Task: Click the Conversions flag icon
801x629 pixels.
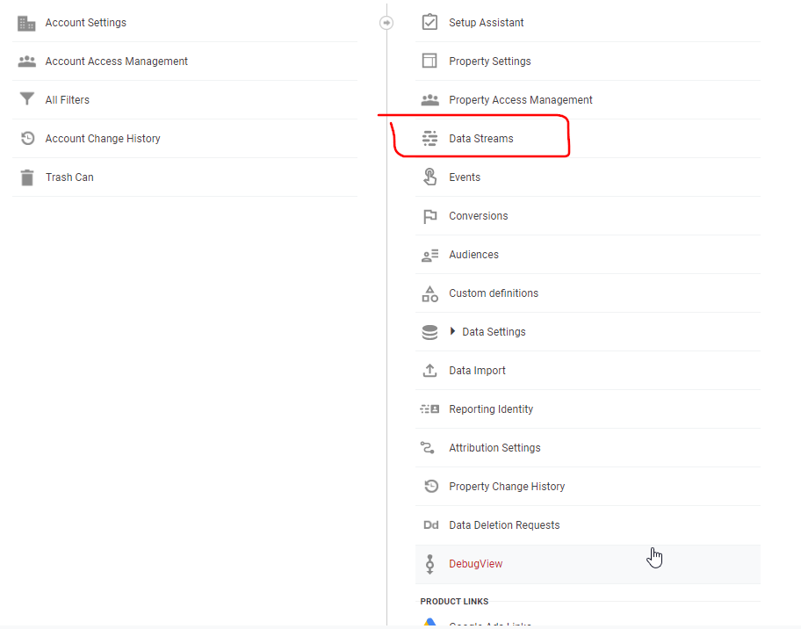Action: point(429,216)
